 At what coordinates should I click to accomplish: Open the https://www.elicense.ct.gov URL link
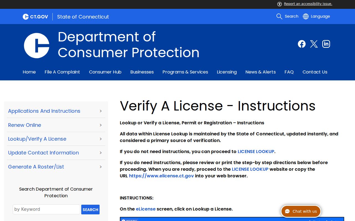point(161,176)
